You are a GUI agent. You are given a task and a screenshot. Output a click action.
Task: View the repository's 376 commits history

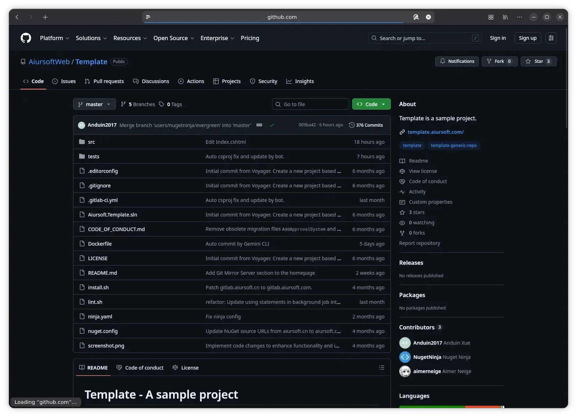pos(366,125)
